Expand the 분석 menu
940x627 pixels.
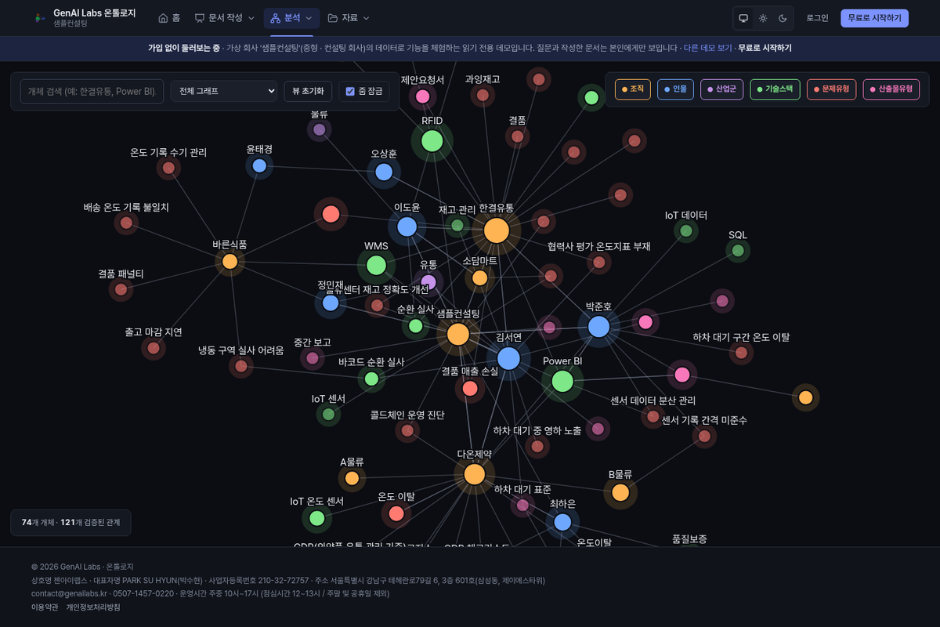[x=291, y=18]
